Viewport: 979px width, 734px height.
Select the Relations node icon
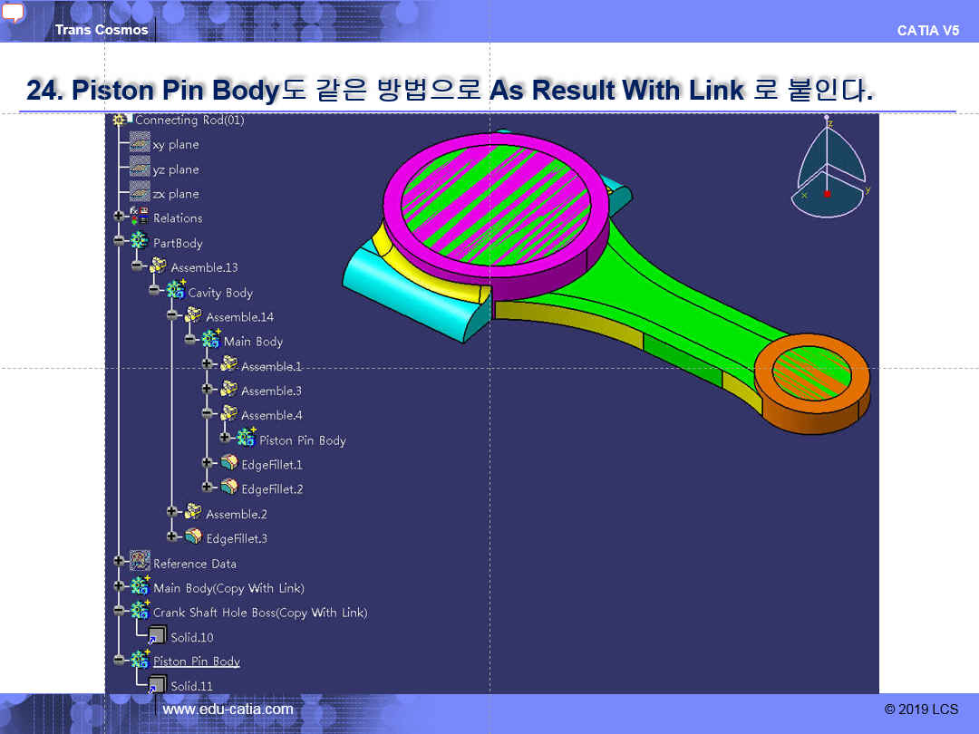(x=140, y=217)
